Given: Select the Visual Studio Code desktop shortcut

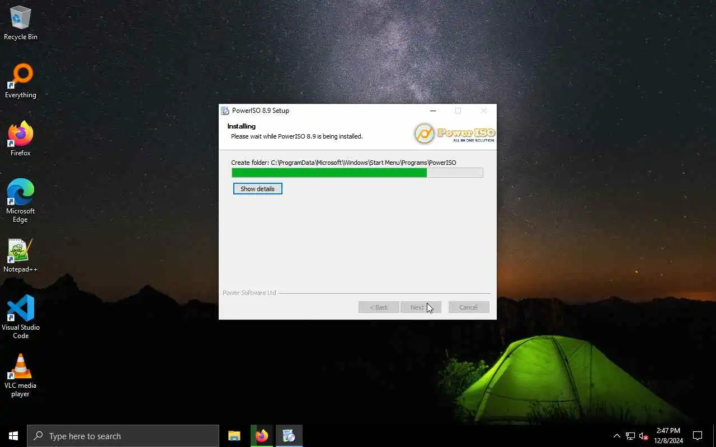Looking at the screenshot, I should [21, 317].
